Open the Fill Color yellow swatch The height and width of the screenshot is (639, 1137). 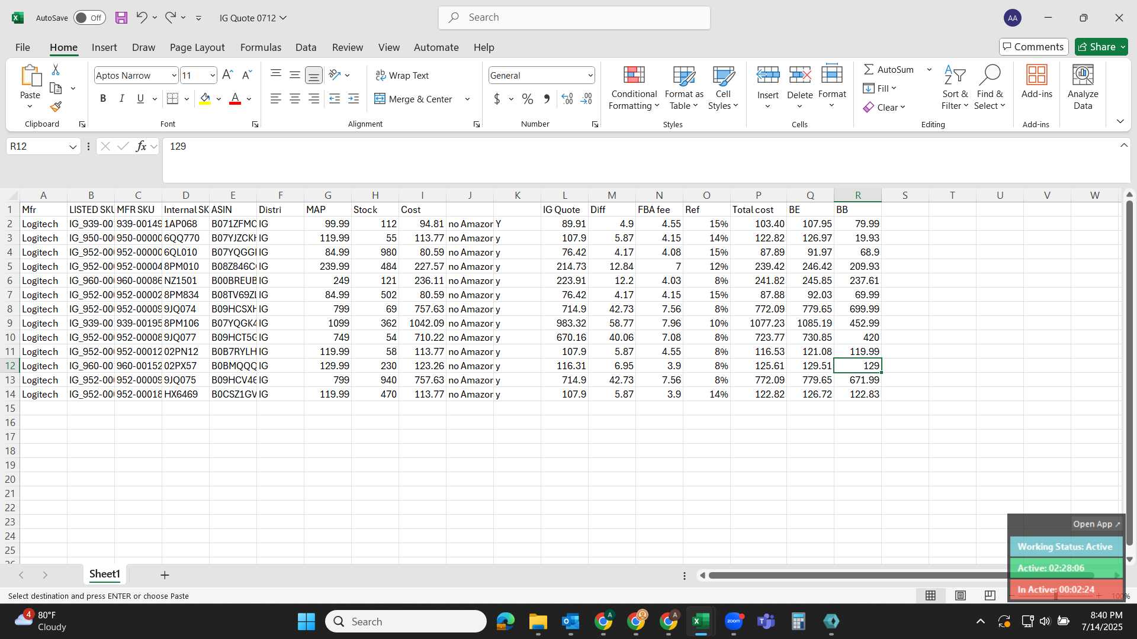pos(205,99)
